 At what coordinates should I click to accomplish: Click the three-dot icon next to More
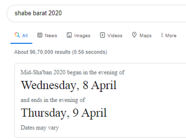162,35
